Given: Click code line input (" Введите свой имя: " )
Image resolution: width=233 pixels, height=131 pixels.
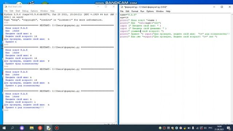Looking at the screenshot, I should [x=141, y=26].
